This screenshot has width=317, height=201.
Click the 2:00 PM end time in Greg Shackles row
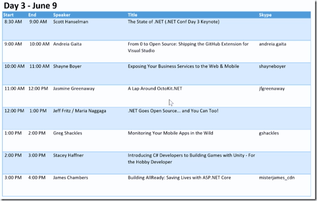37,133
